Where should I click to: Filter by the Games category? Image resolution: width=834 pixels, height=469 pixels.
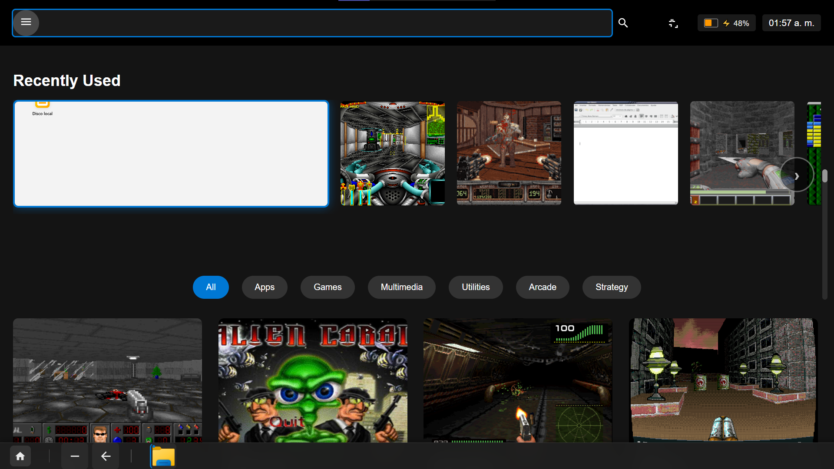pos(328,287)
